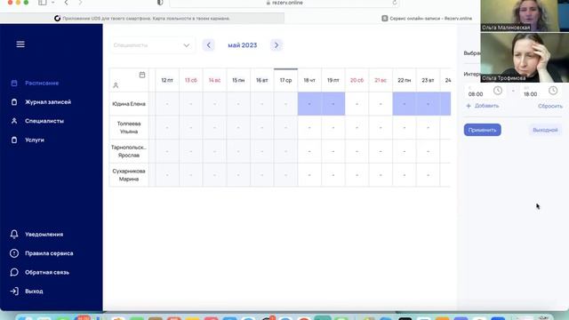This screenshot has height=320, width=569.
Task: Select the 12 пт date column header
Action: tap(167, 80)
